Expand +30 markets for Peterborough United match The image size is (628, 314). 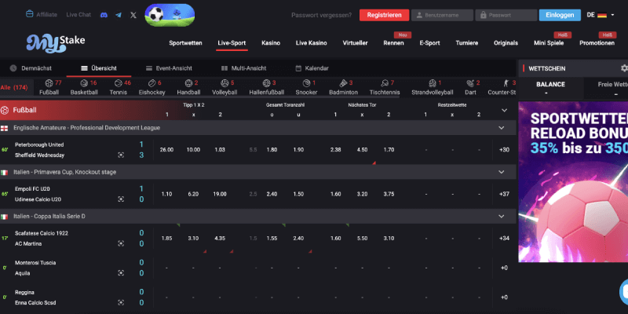(504, 150)
